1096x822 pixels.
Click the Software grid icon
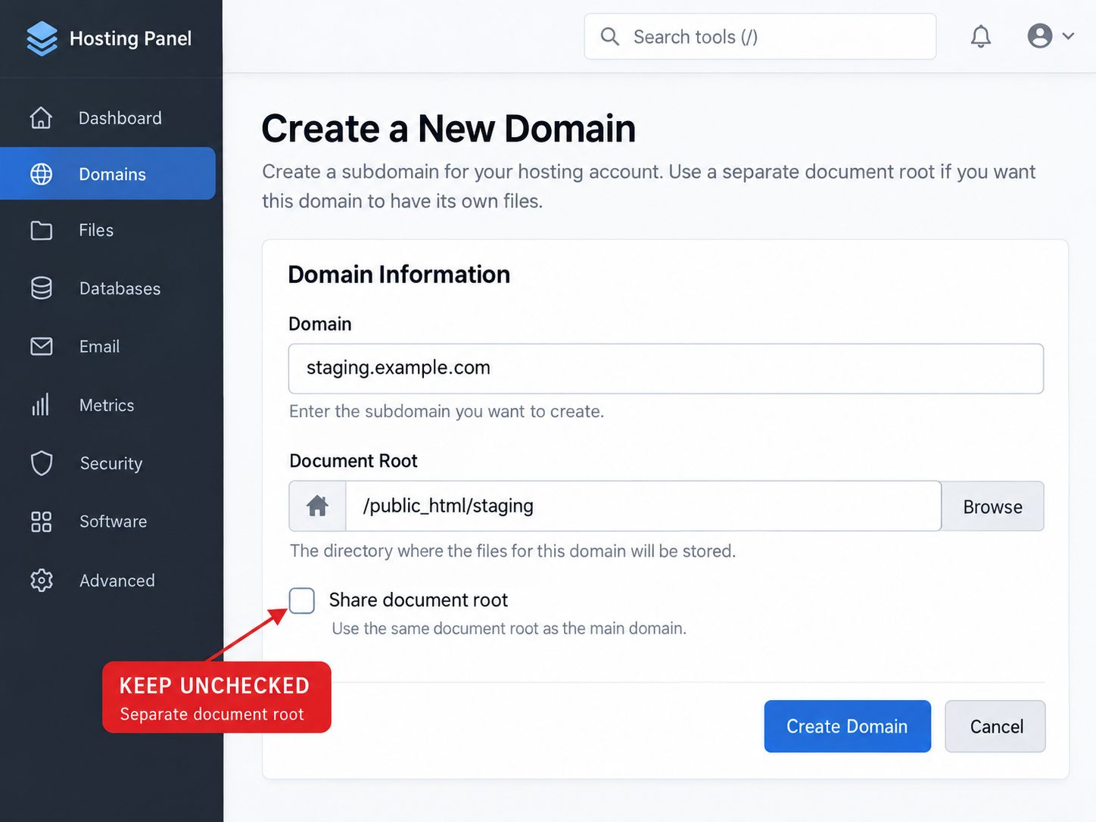click(41, 522)
